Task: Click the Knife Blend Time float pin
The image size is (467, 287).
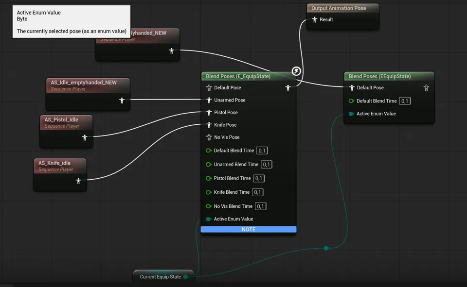Action: [x=209, y=192]
